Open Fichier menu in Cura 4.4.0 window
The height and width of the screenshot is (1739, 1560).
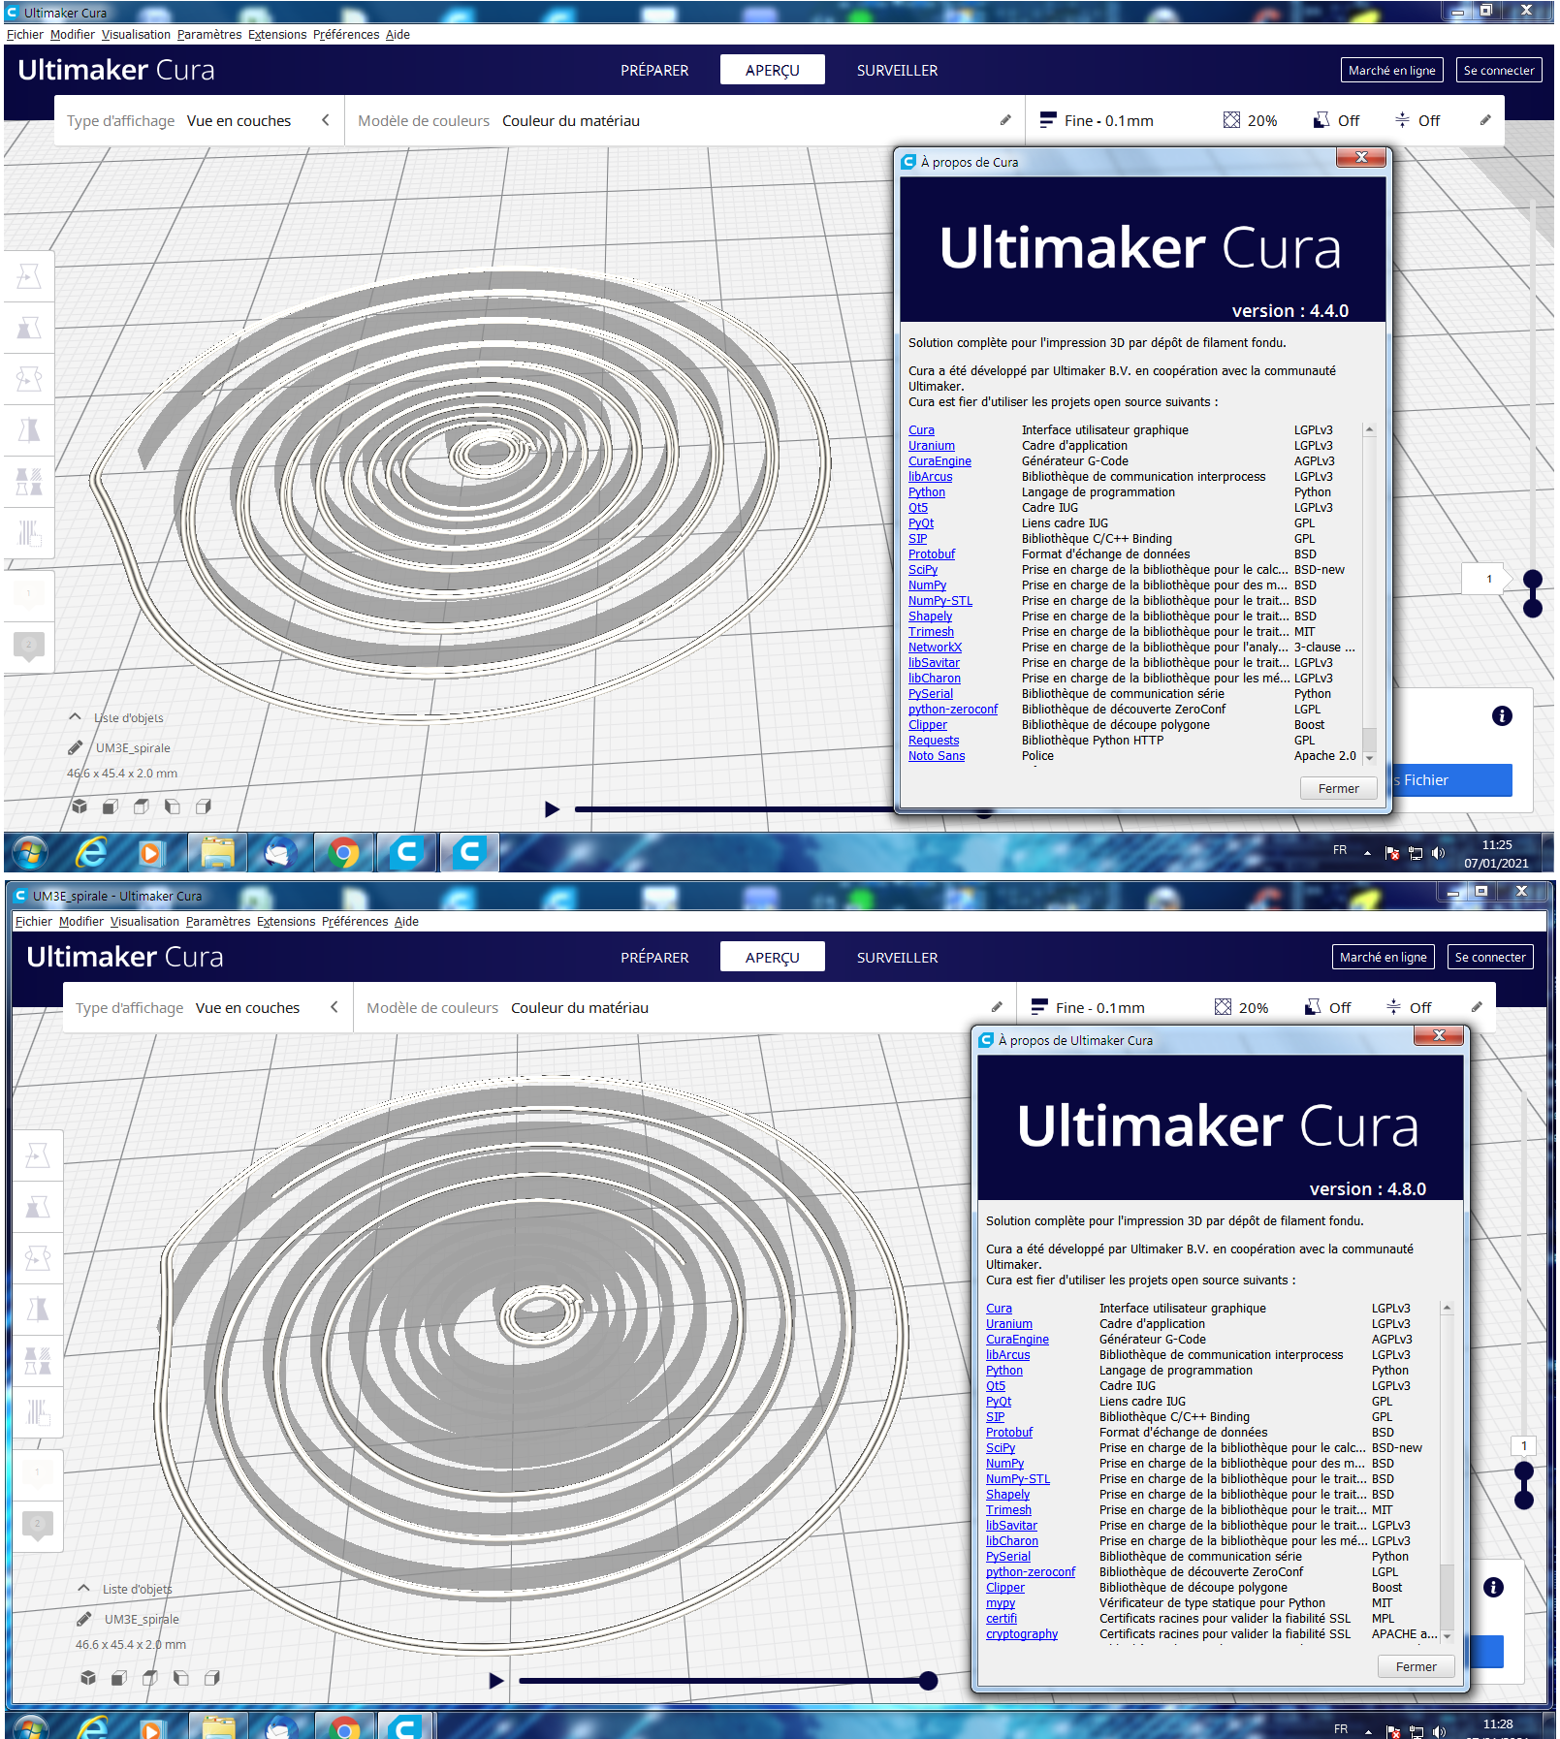pyautogui.click(x=25, y=35)
